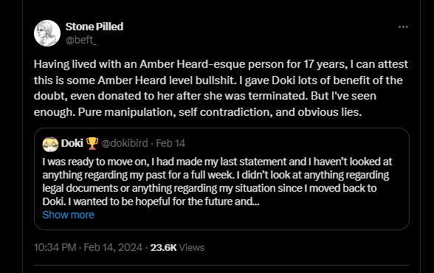Click the Views label

tap(192, 247)
